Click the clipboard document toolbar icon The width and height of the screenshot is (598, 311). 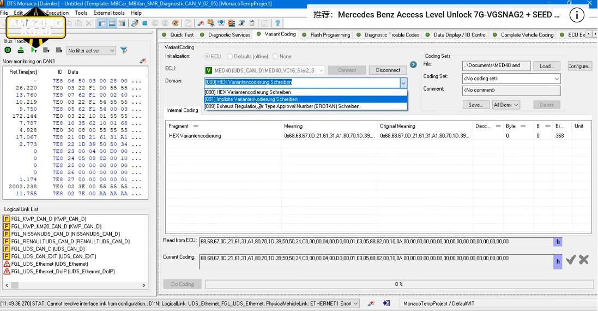point(252,23)
